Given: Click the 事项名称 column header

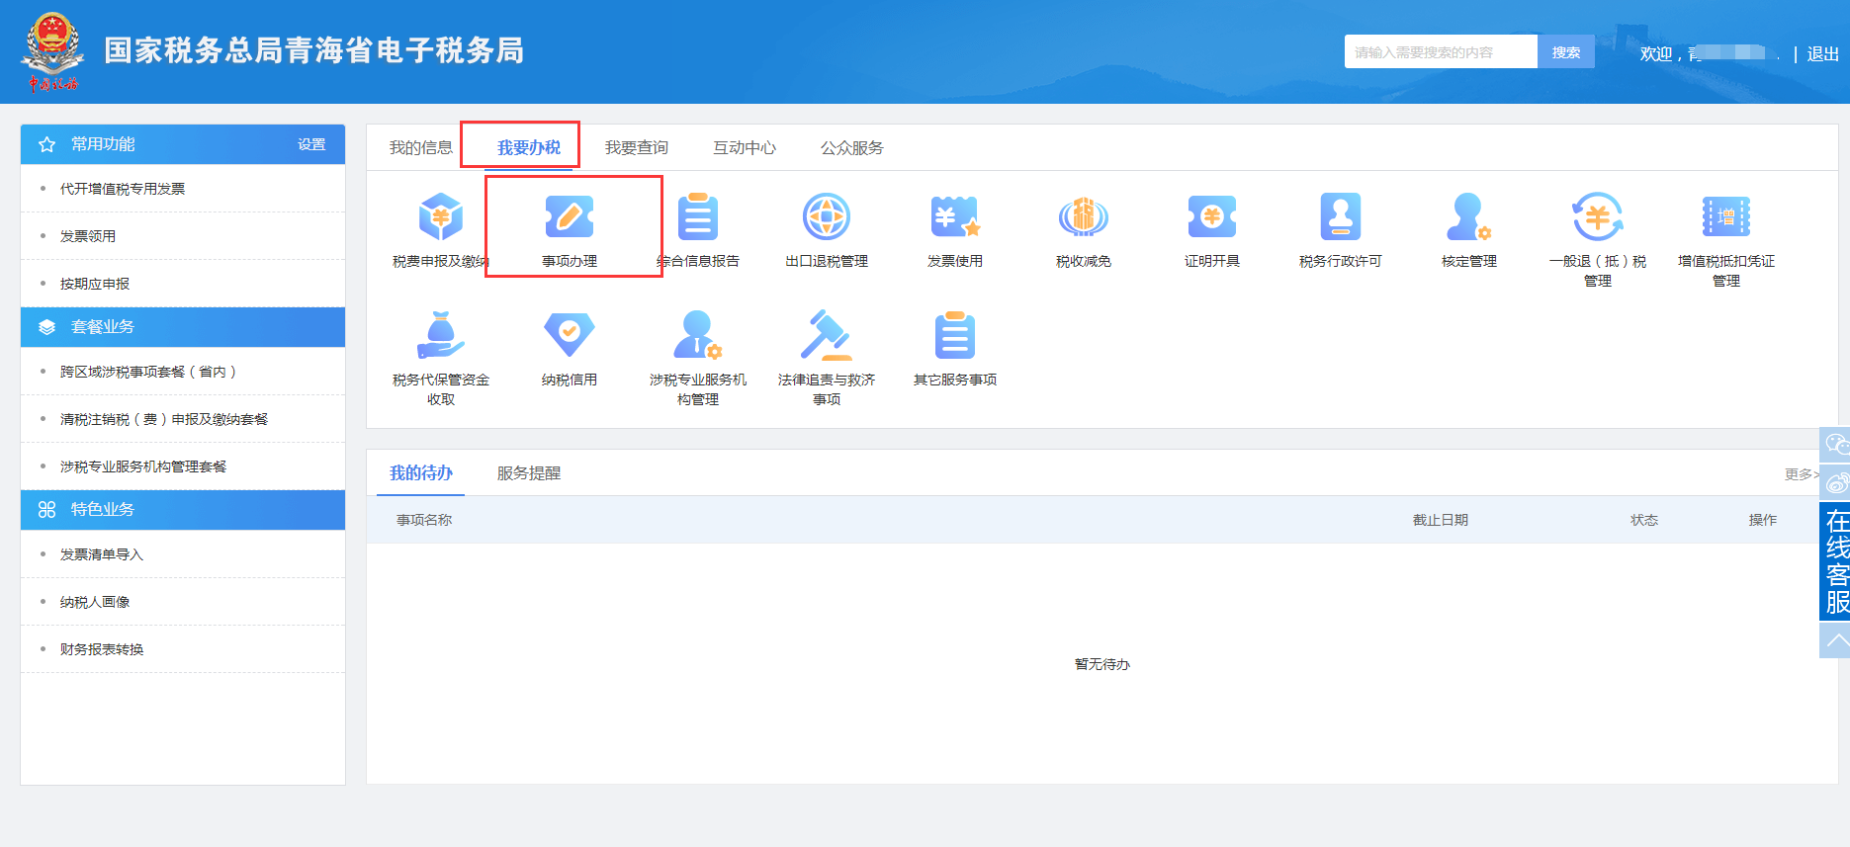Looking at the screenshot, I should point(424,520).
